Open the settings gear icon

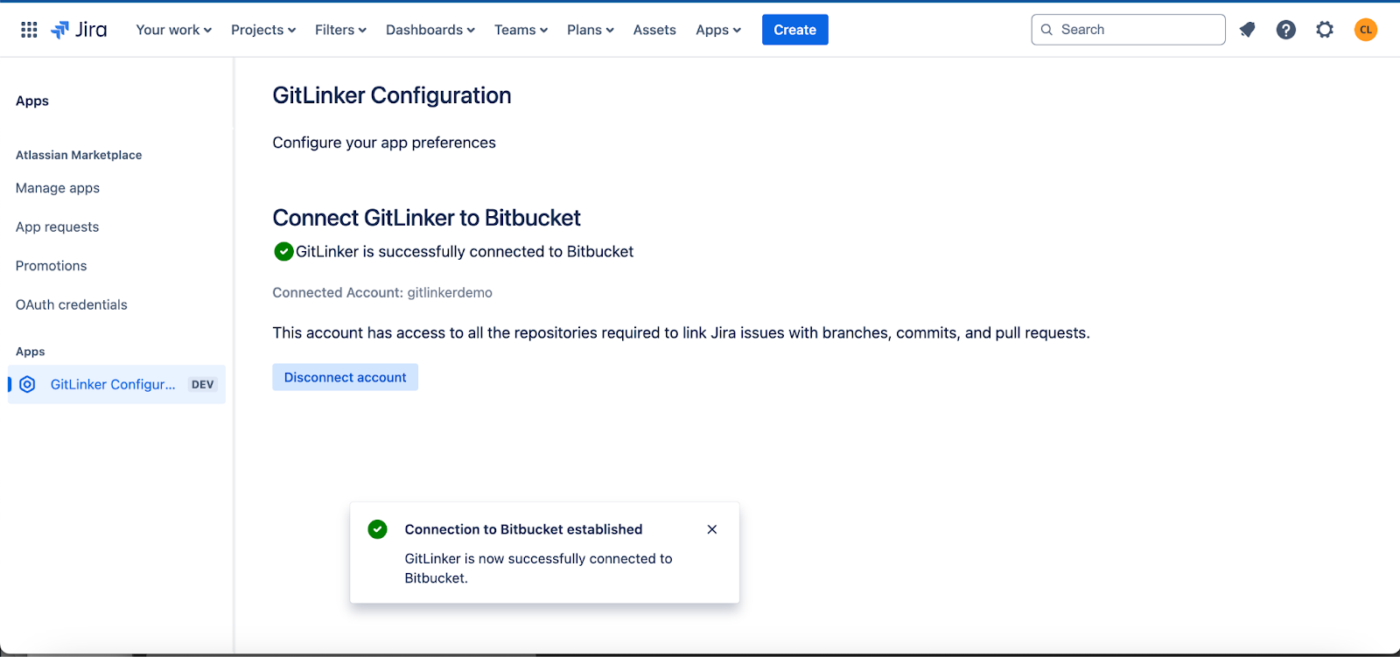pos(1325,30)
